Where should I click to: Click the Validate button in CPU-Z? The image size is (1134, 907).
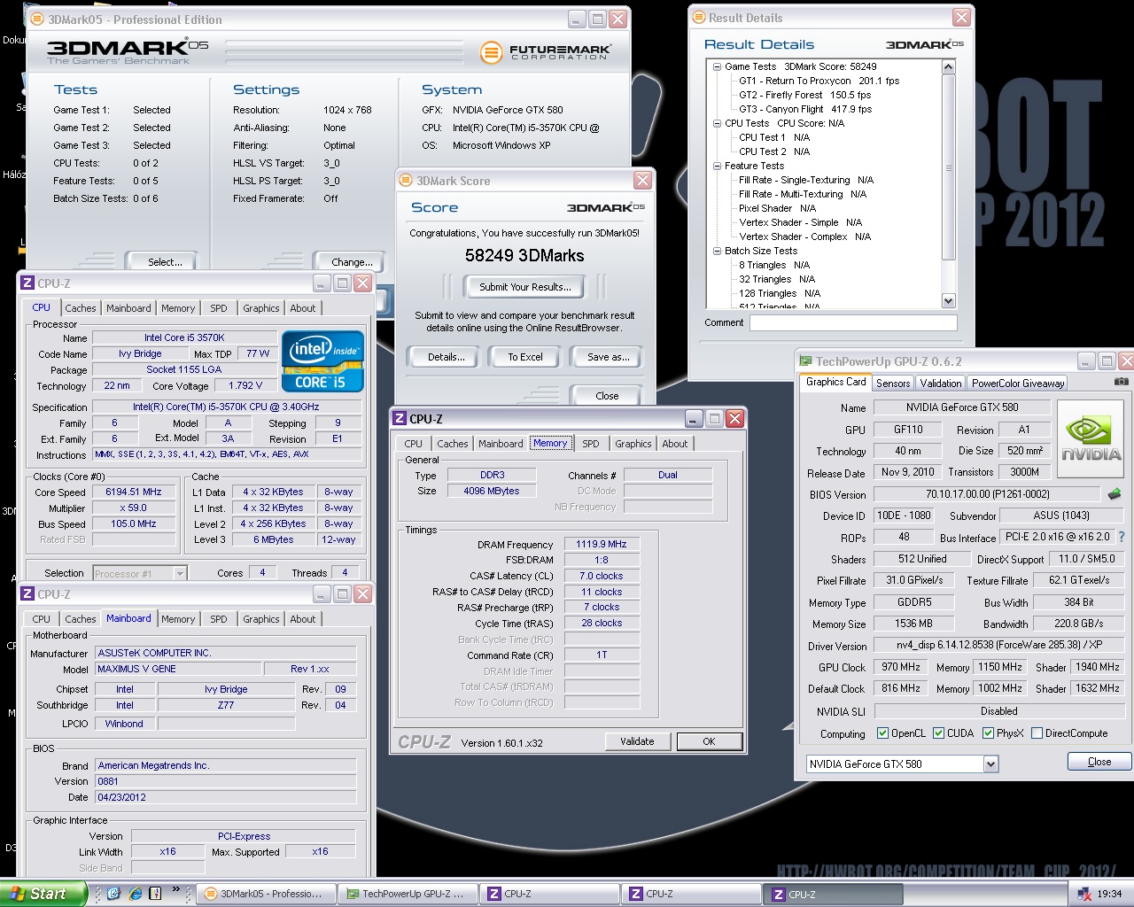point(637,741)
